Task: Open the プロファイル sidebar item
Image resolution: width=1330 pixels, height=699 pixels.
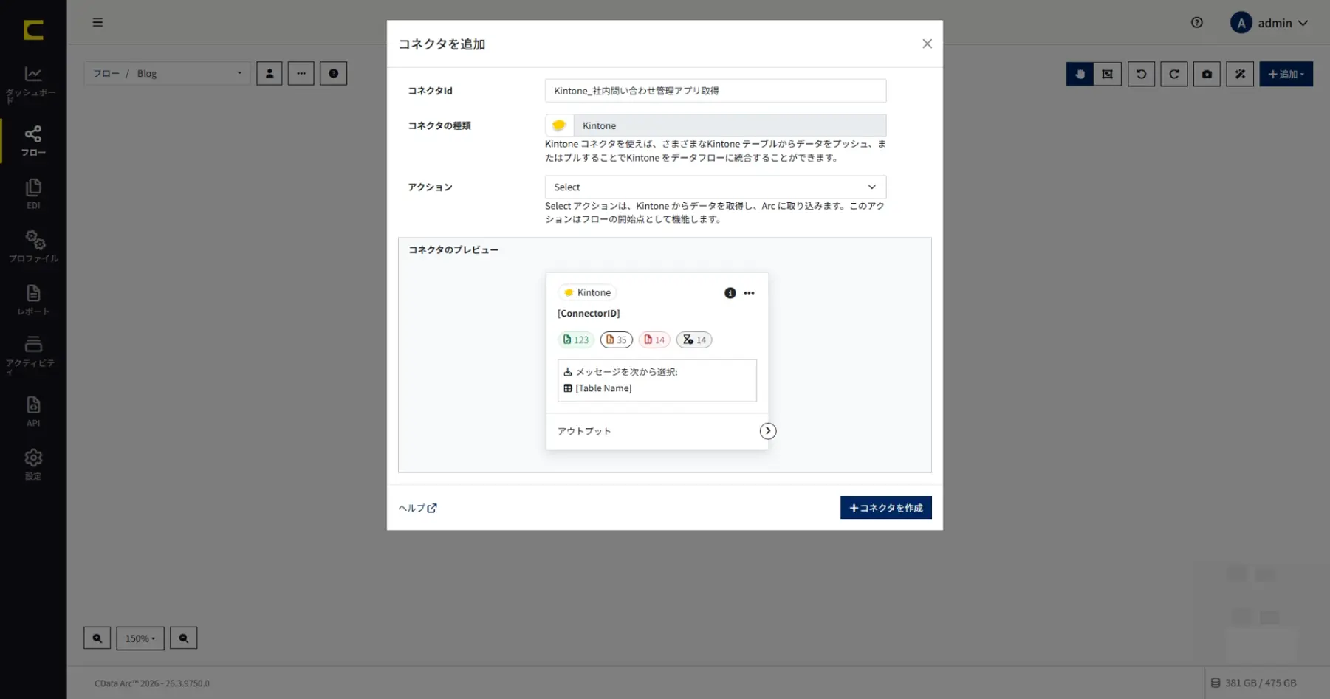Action: click(x=33, y=247)
